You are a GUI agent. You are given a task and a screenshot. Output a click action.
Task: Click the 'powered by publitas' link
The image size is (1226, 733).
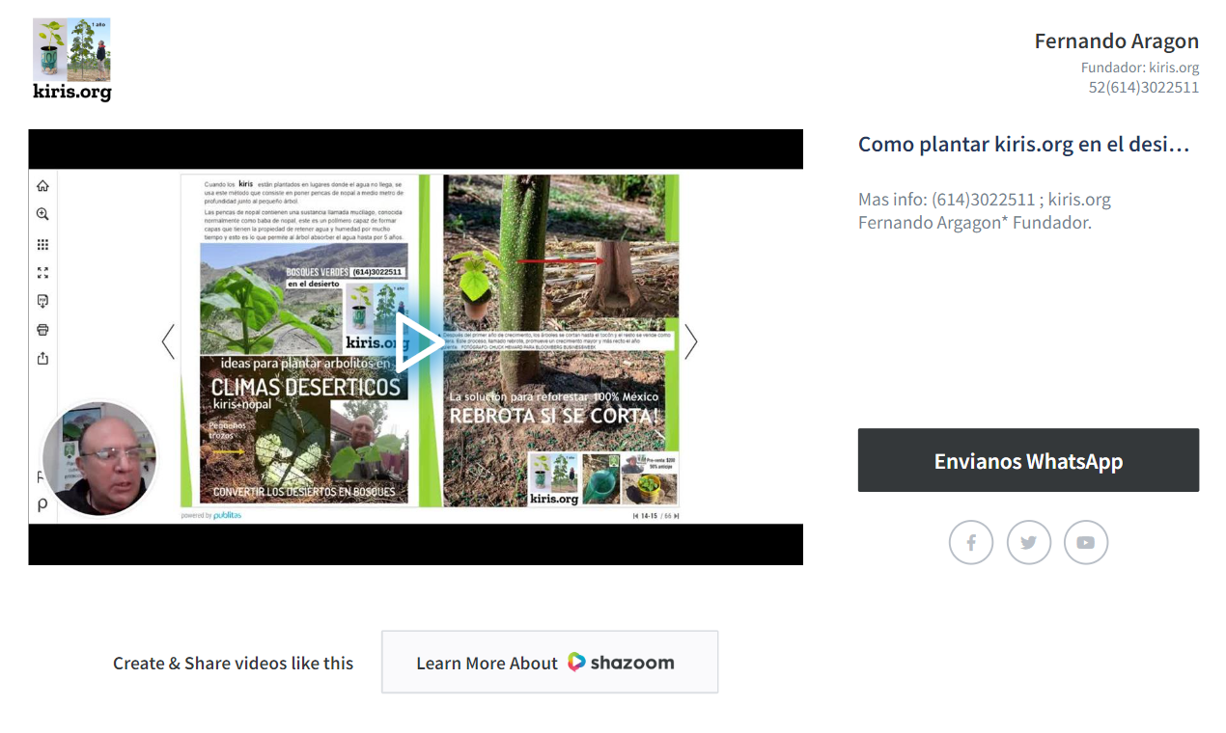211,516
